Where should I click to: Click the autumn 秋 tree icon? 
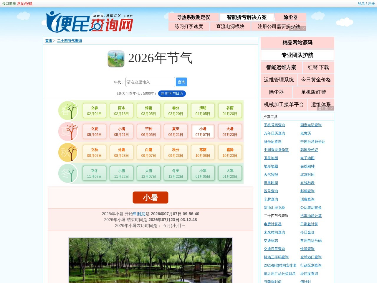pos(68,152)
